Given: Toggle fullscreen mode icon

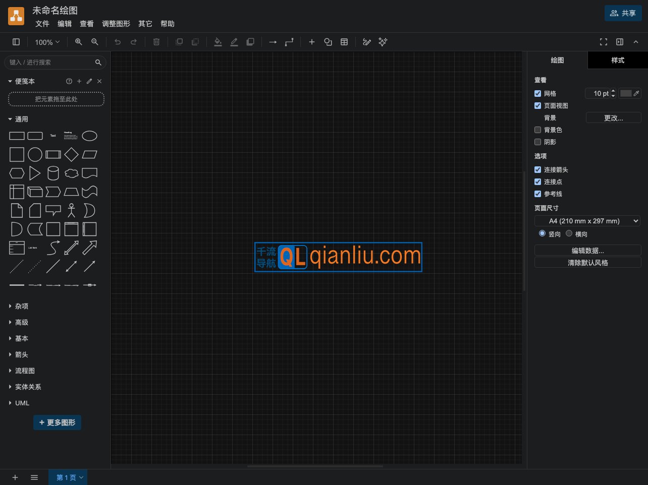Looking at the screenshot, I should click(x=604, y=42).
